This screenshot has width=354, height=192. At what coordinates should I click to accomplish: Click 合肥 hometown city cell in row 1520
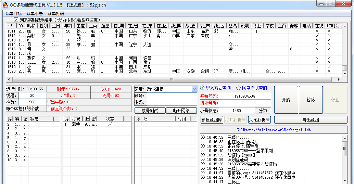tap(205, 71)
